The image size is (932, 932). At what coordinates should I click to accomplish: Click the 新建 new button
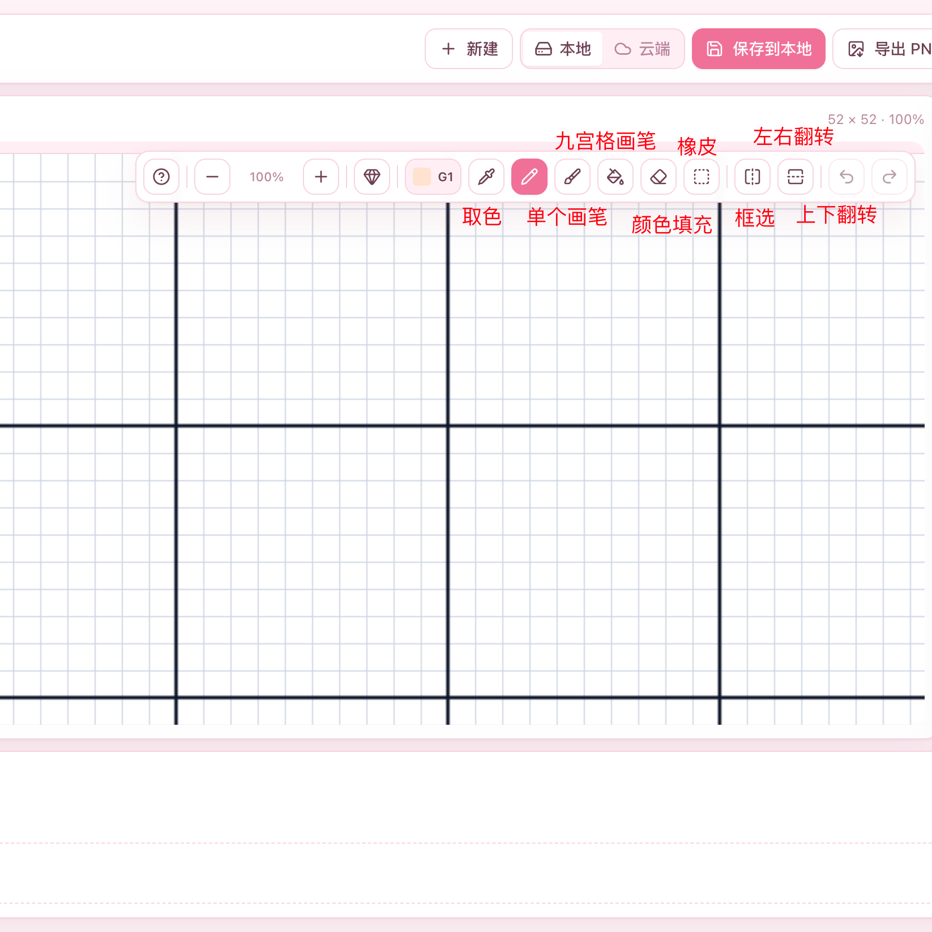(x=469, y=49)
